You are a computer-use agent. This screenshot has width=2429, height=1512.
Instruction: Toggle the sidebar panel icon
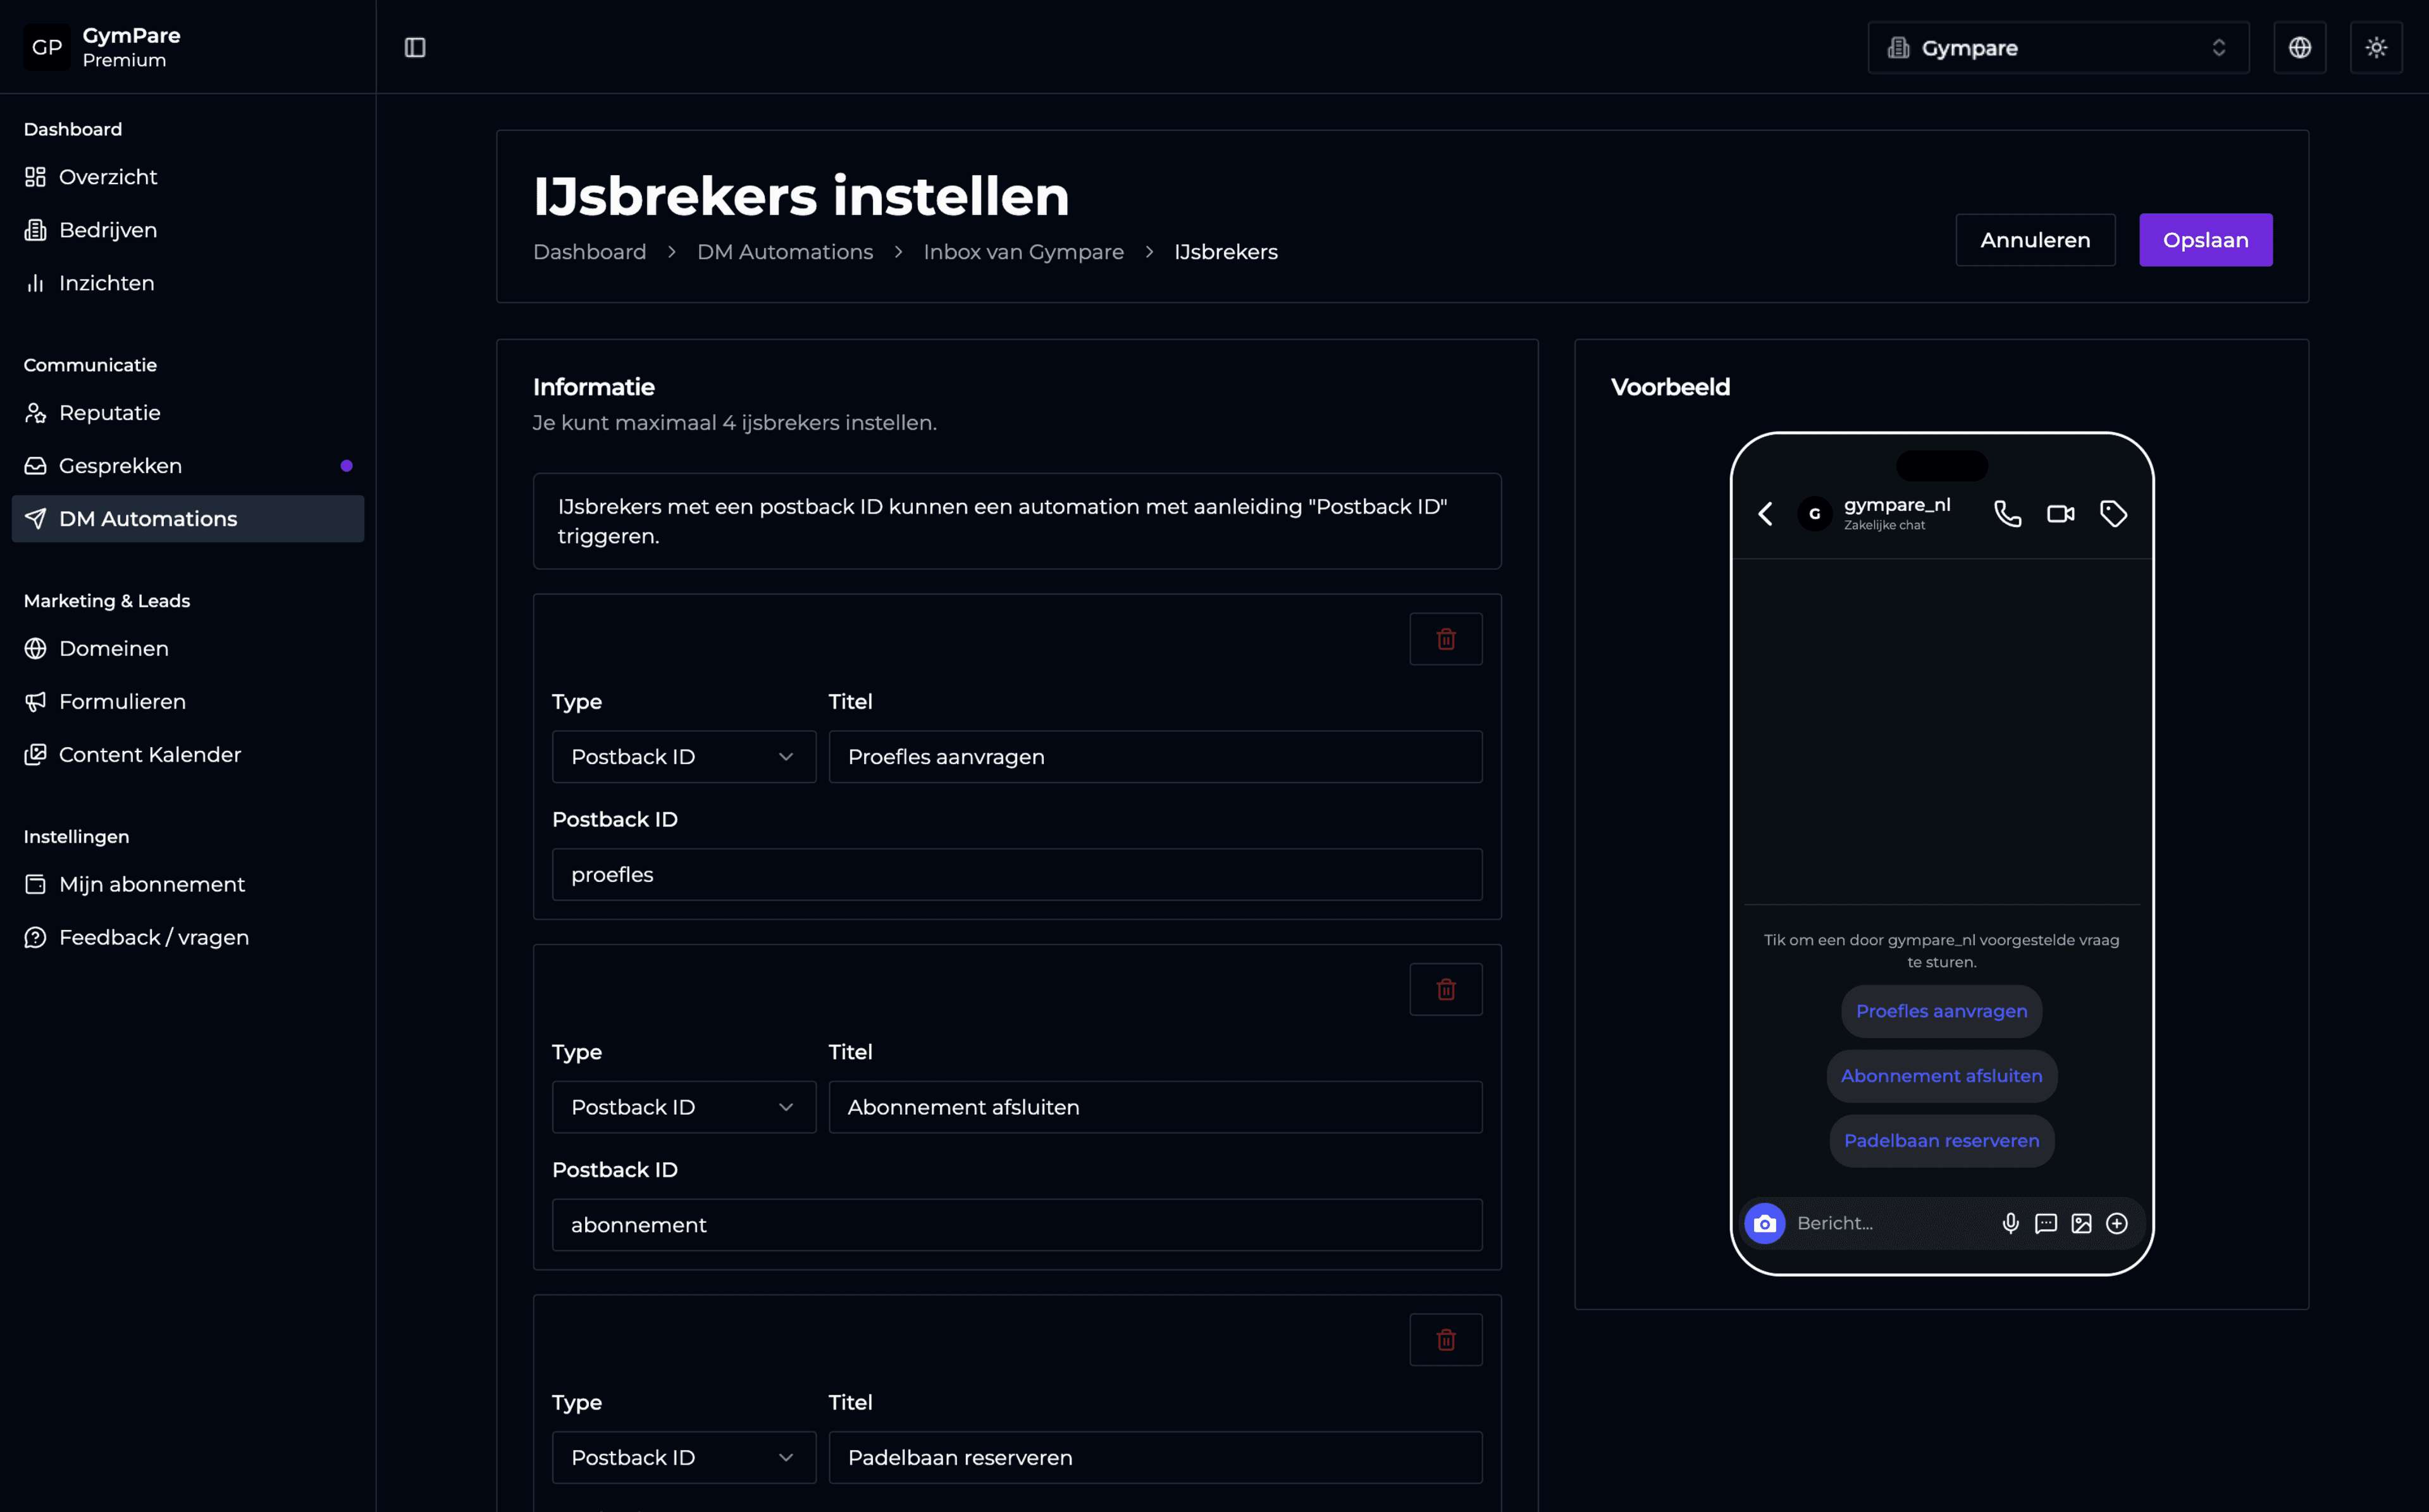(415, 47)
